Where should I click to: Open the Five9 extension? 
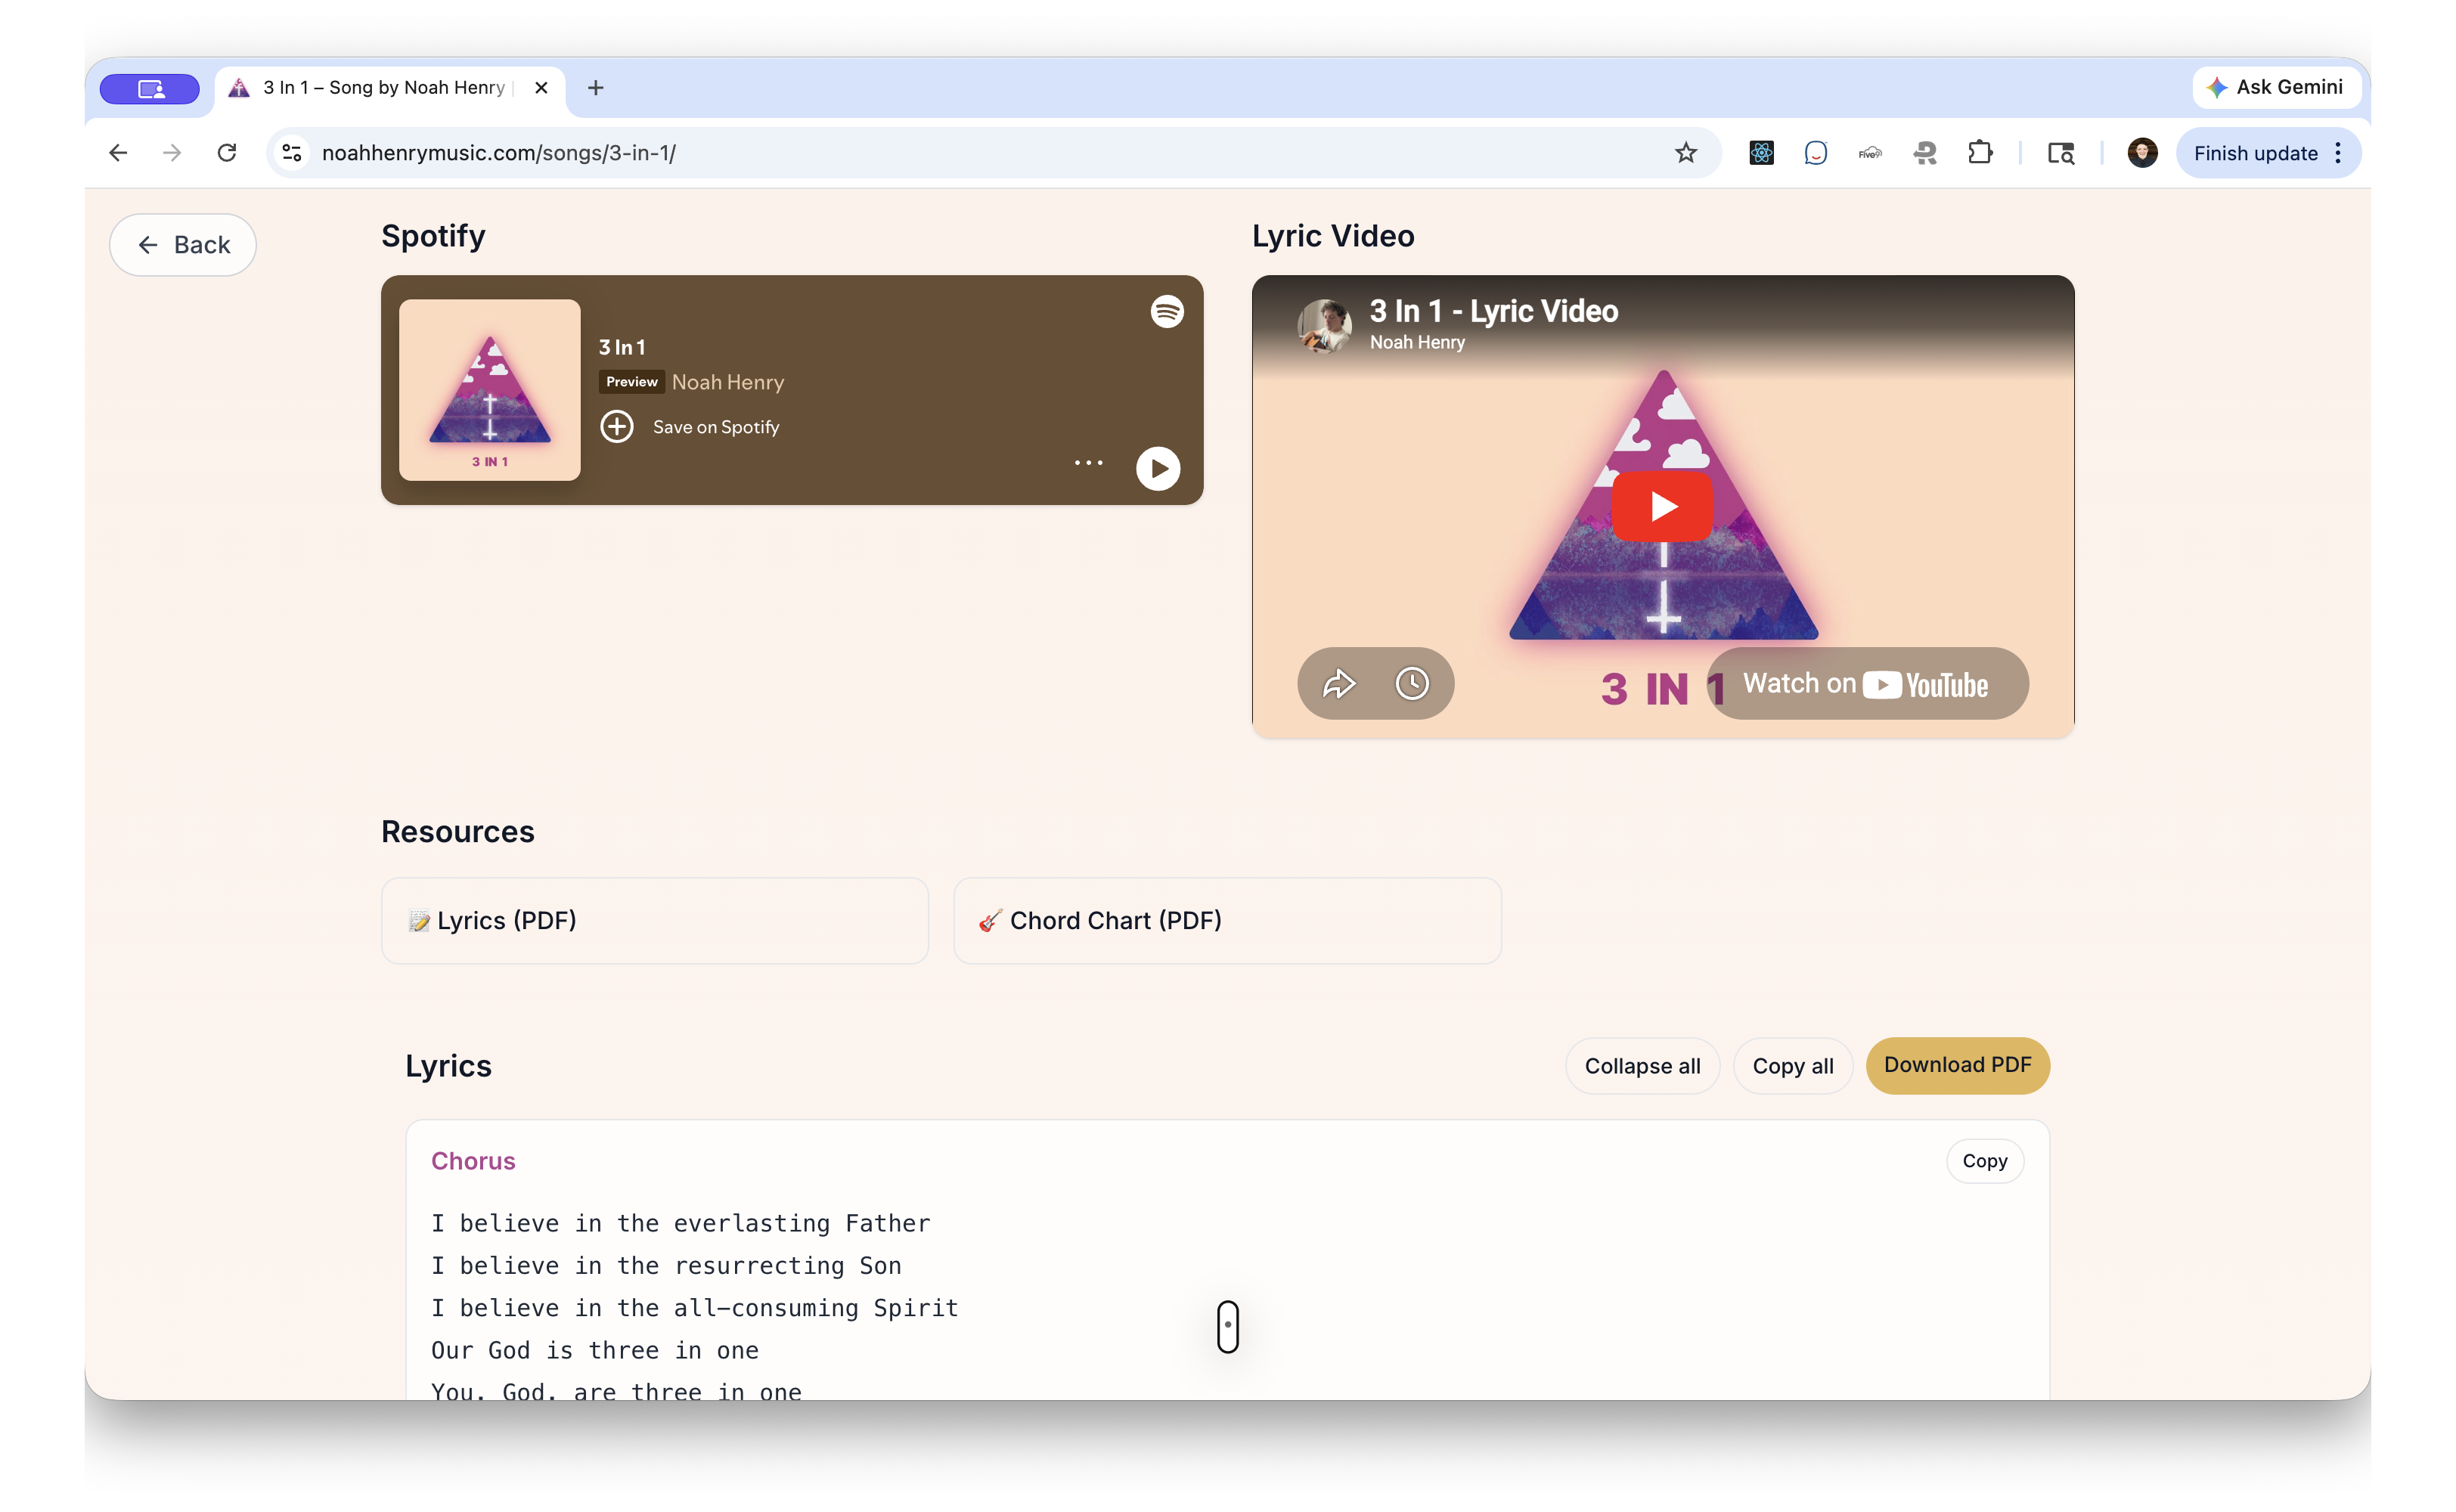pos(1870,152)
